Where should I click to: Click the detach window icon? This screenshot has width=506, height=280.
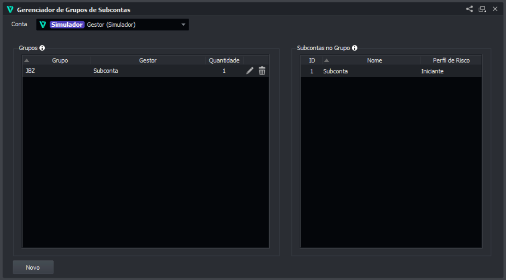(482, 9)
